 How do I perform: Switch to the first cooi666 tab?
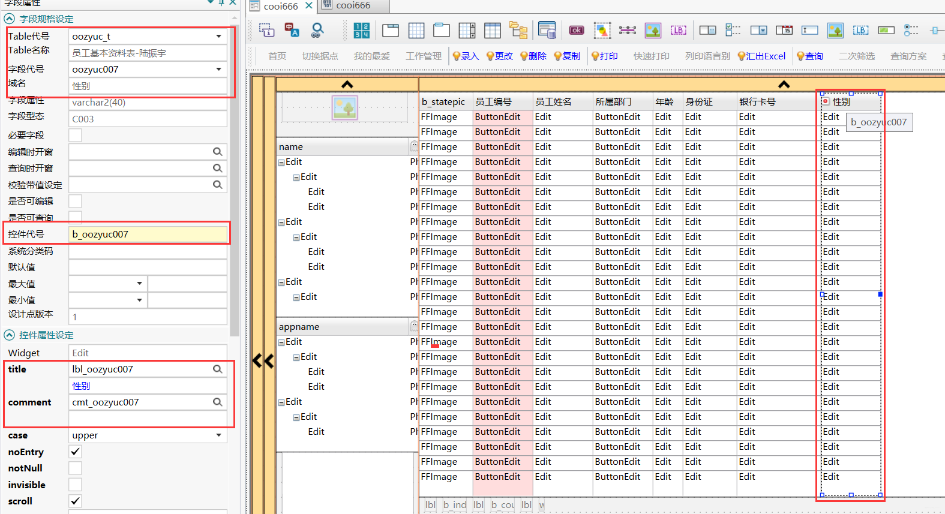[x=281, y=6]
